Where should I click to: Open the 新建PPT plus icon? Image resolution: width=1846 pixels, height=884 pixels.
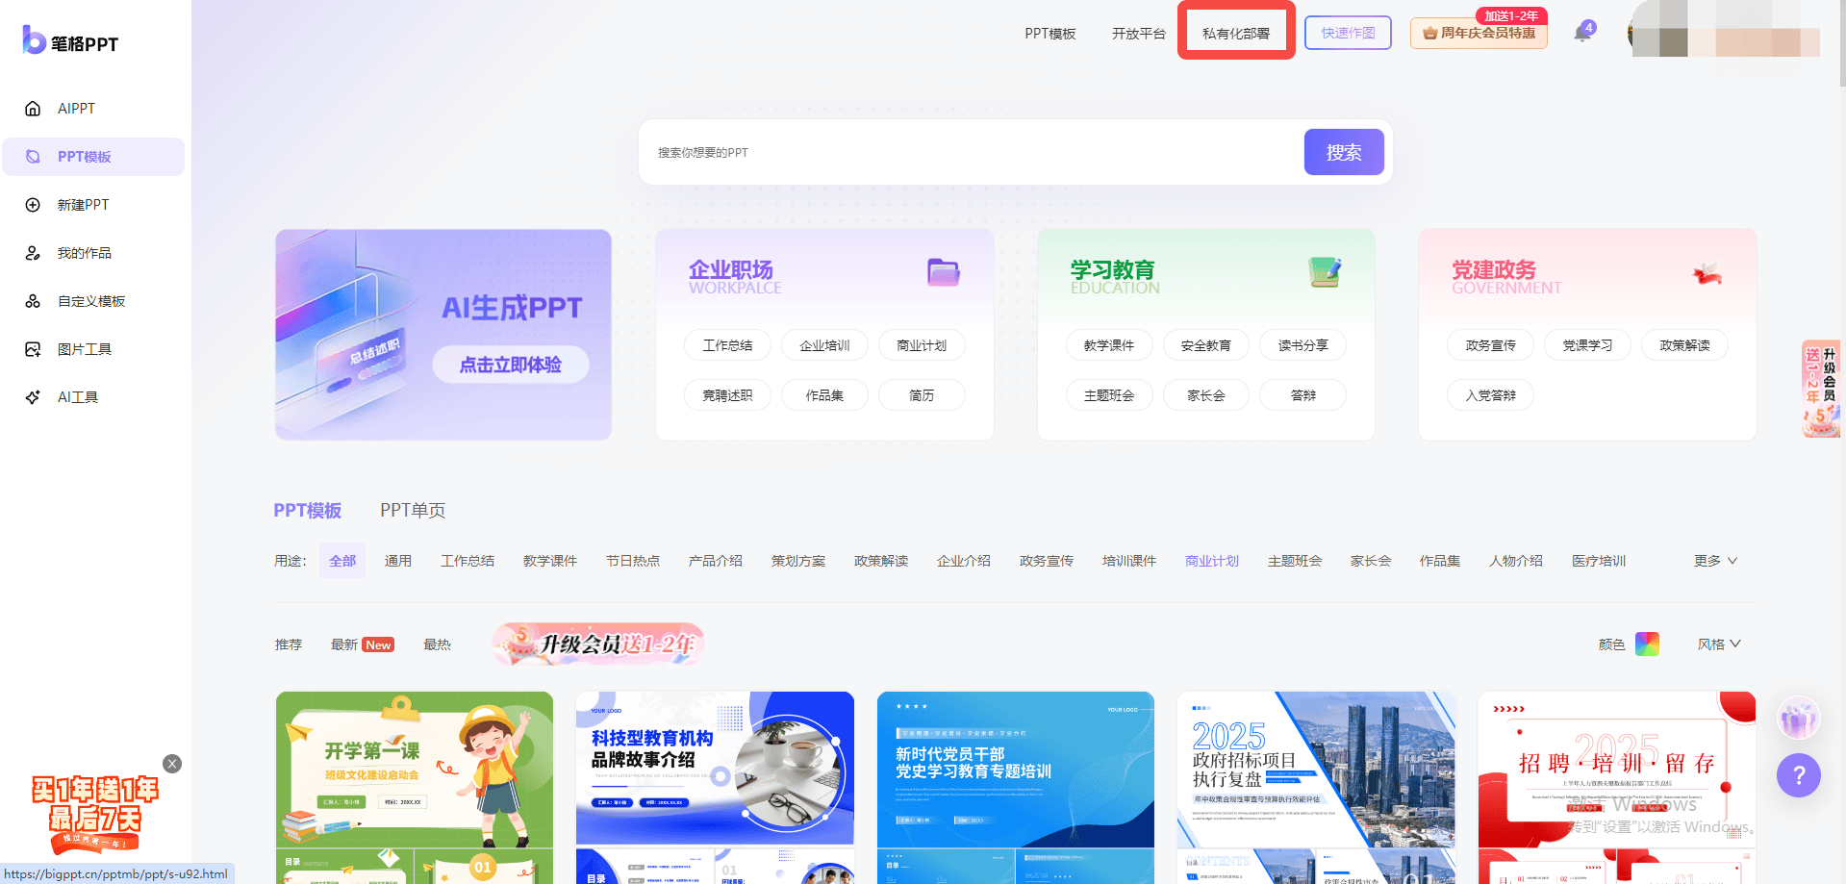[x=33, y=205]
